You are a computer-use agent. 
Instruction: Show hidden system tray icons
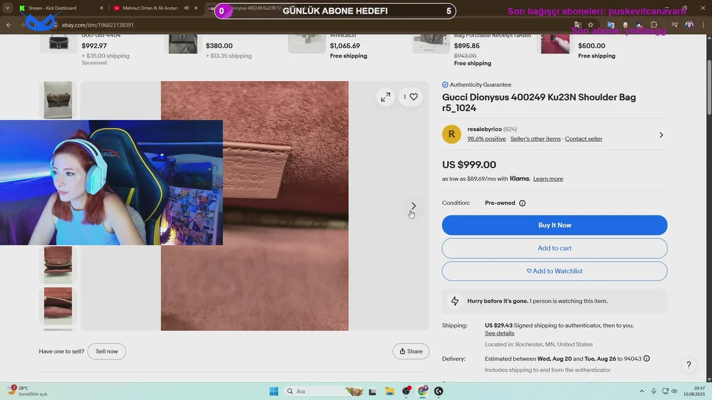coord(641,391)
